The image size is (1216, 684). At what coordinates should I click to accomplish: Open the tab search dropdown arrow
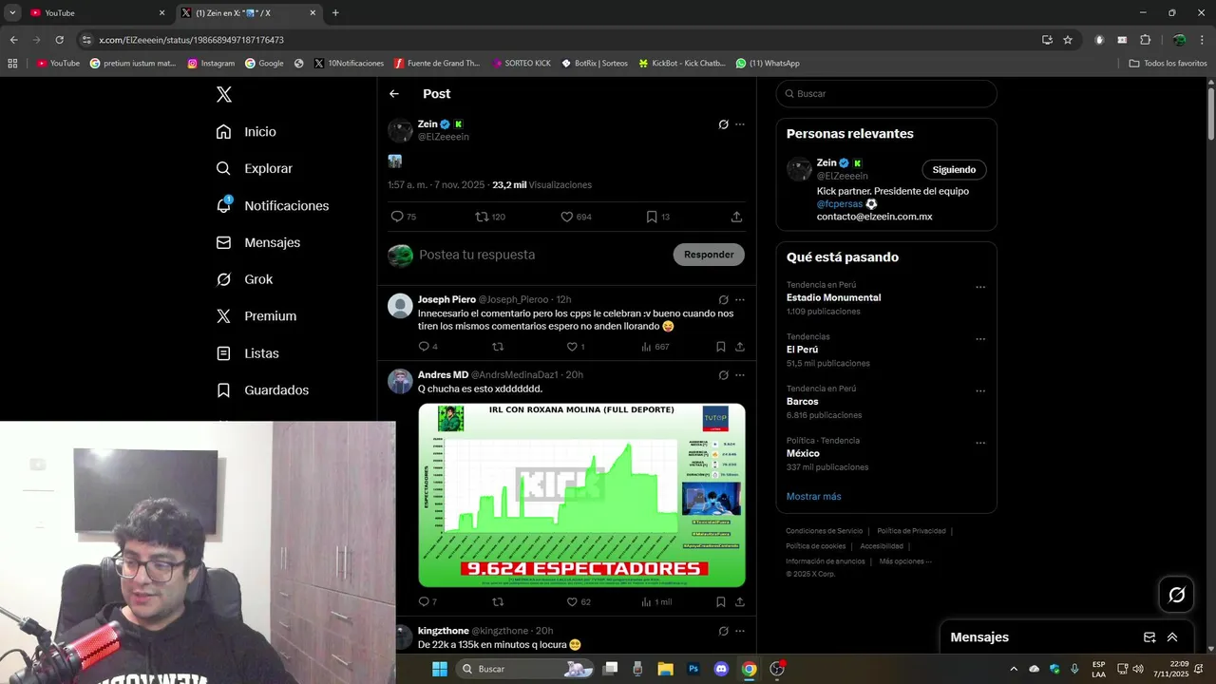tap(12, 12)
